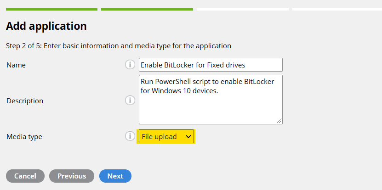Grab the Description textarea resize handle
Screen dimensions: 382x190
(279, 121)
